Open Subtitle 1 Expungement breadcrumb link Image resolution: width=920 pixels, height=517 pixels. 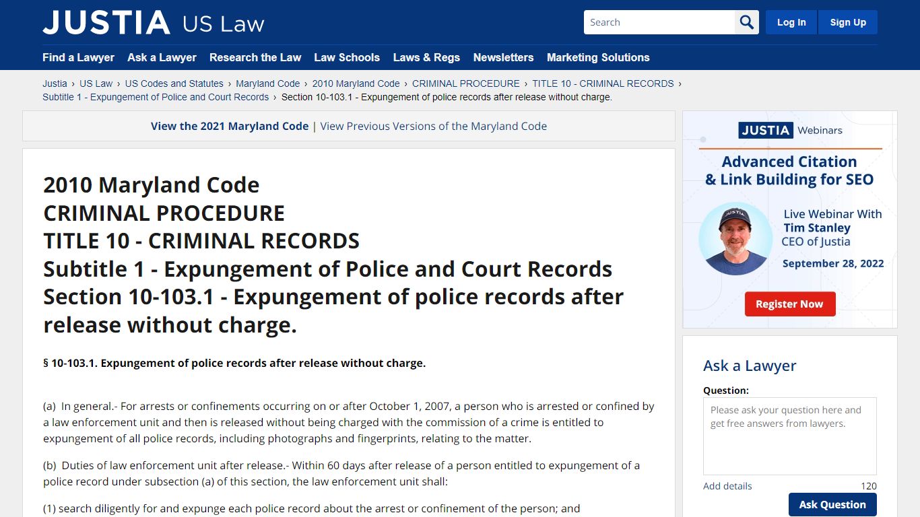click(156, 97)
